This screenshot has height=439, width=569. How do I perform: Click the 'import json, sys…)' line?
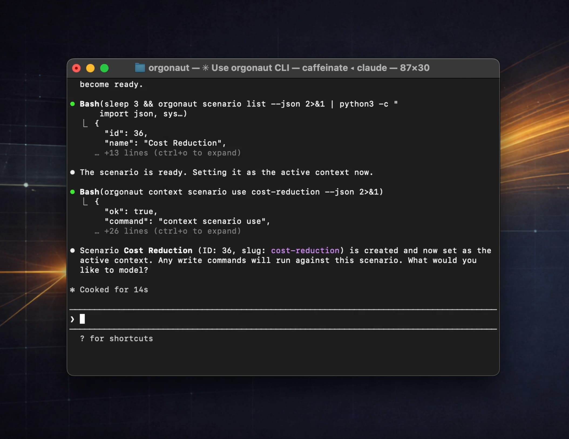[143, 114]
